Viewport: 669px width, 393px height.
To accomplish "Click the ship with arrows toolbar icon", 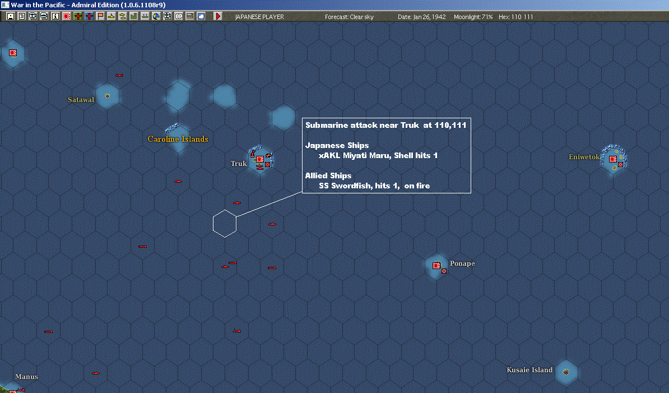I will (145, 16).
